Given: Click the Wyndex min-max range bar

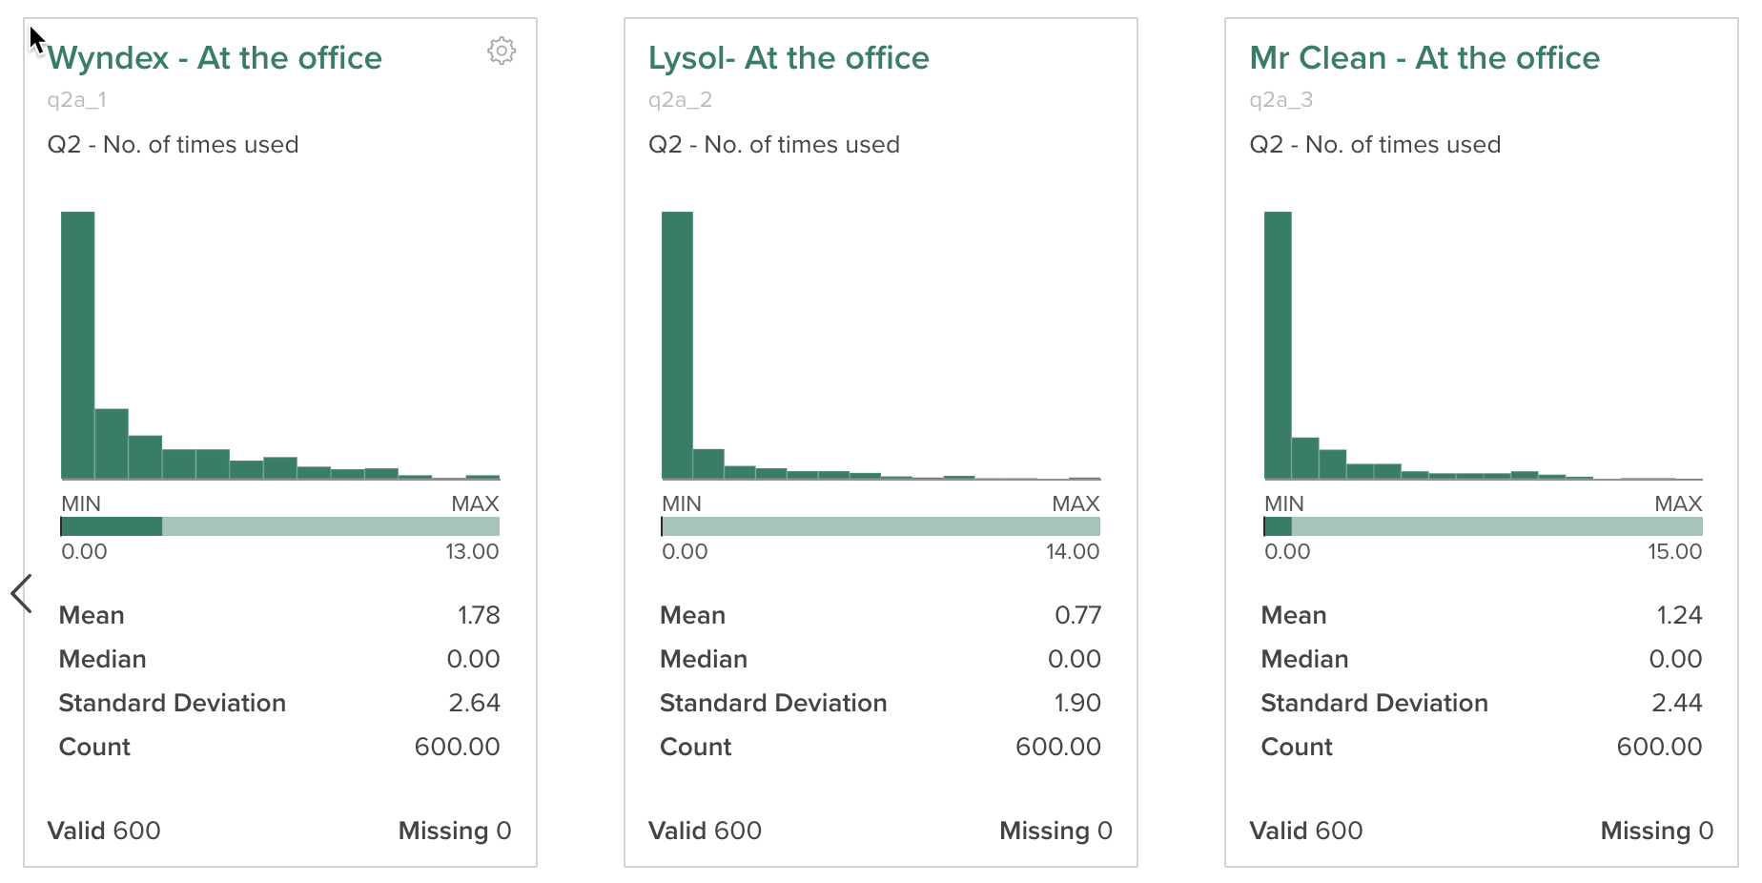Looking at the screenshot, I should 280,526.
